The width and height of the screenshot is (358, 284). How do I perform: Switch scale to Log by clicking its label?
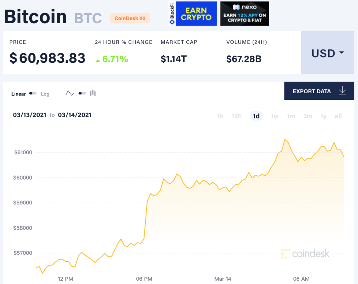pos(45,94)
